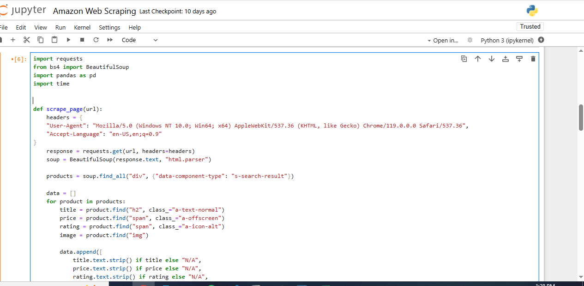Click the 'for product in products:' line
584x286 pixels.
pos(86,201)
